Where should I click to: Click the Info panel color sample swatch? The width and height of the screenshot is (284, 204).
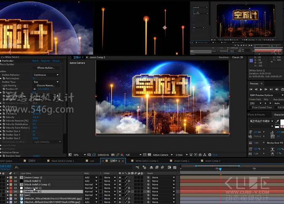(x=251, y=60)
